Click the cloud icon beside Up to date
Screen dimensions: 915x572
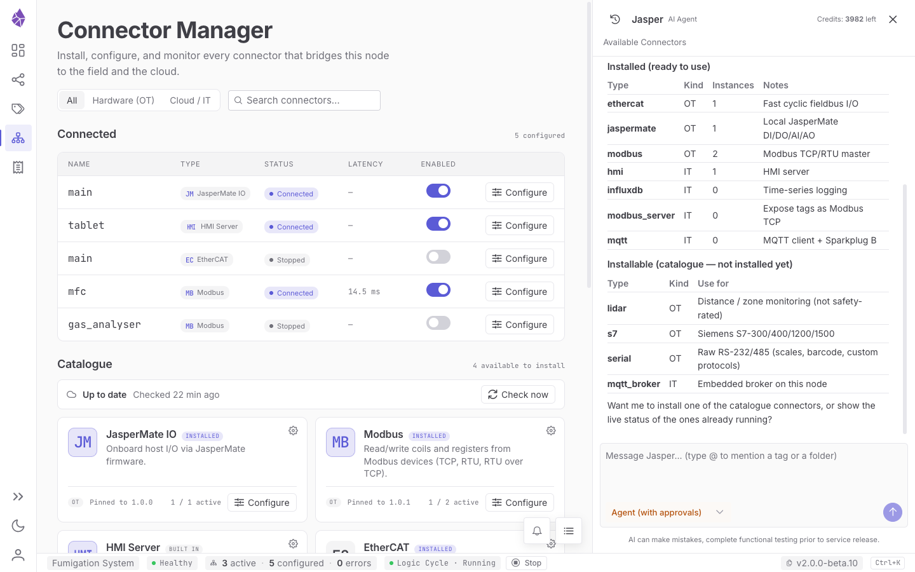click(72, 395)
